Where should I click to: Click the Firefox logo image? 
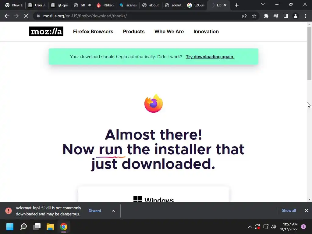point(154,103)
